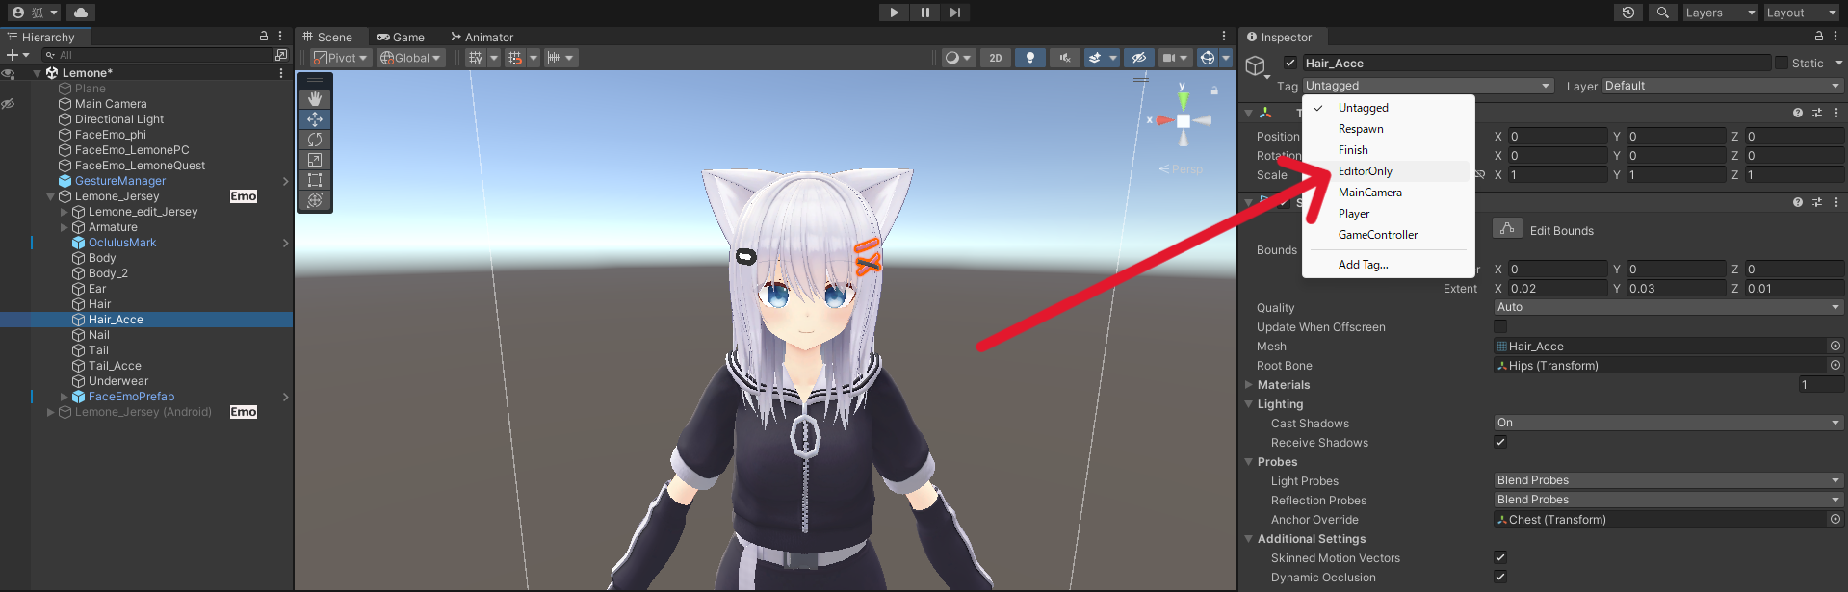Select EditorOnly tag option

point(1388,171)
